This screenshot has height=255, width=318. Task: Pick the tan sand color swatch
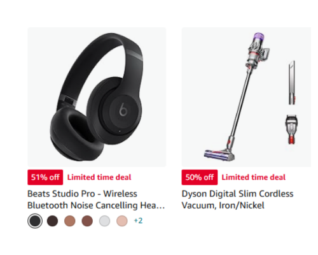click(70, 221)
